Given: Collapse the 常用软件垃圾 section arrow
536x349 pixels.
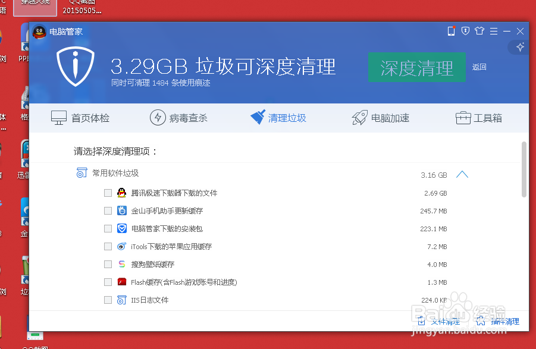Looking at the screenshot, I should (462, 175).
